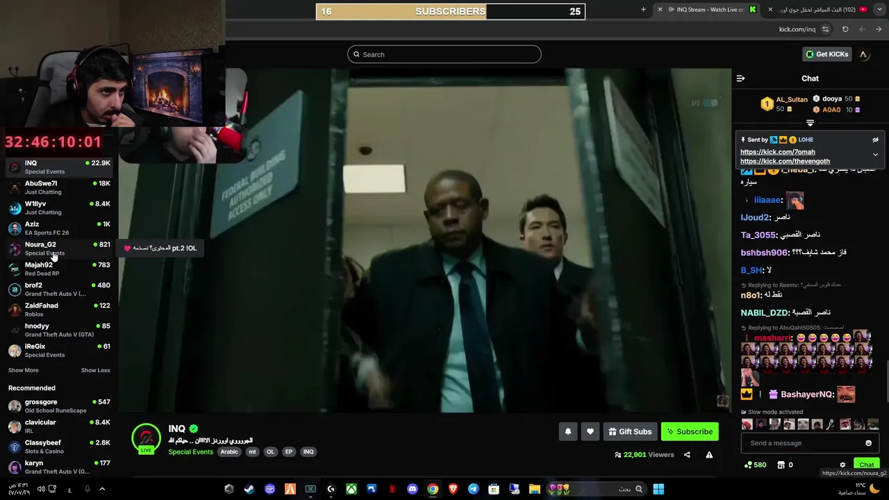Open emoji picker in message box
The image size is (889, 500).
point(868,443)
